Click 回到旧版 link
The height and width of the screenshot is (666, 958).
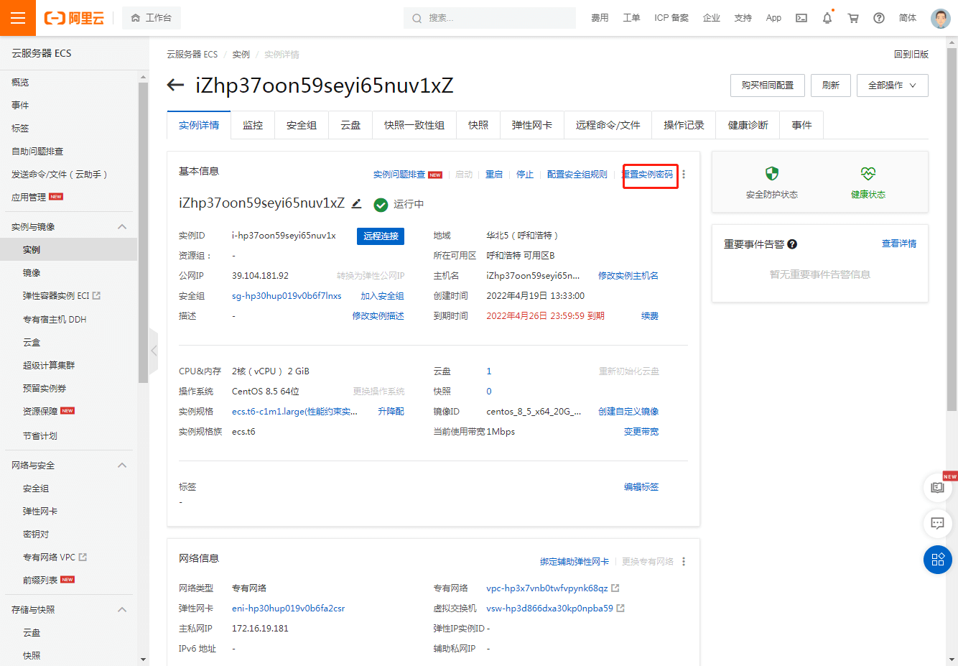(x=911, y=55)
